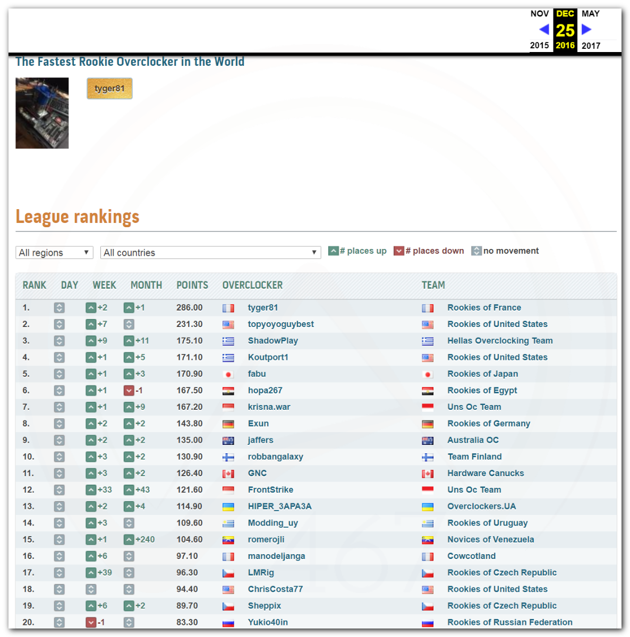Click the golden tyger81 button

pyautogui.click(x=109, y=89)
